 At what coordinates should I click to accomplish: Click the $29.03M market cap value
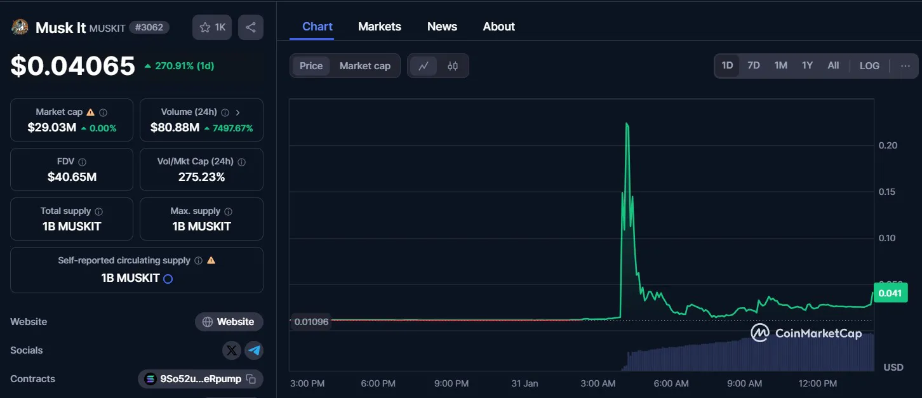pos(52,128)
